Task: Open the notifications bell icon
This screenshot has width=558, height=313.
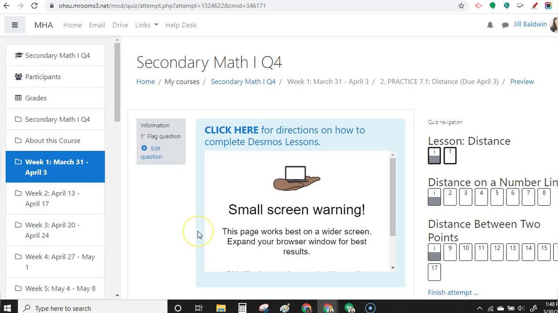Action: coord(490,25)
